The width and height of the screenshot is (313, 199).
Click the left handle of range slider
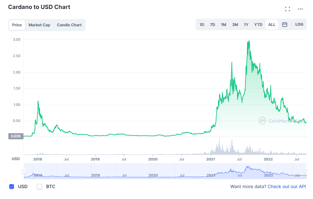pos(24,170)
